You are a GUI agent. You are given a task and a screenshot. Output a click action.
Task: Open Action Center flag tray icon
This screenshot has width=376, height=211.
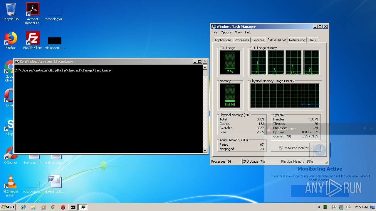[x=334, y=207]
